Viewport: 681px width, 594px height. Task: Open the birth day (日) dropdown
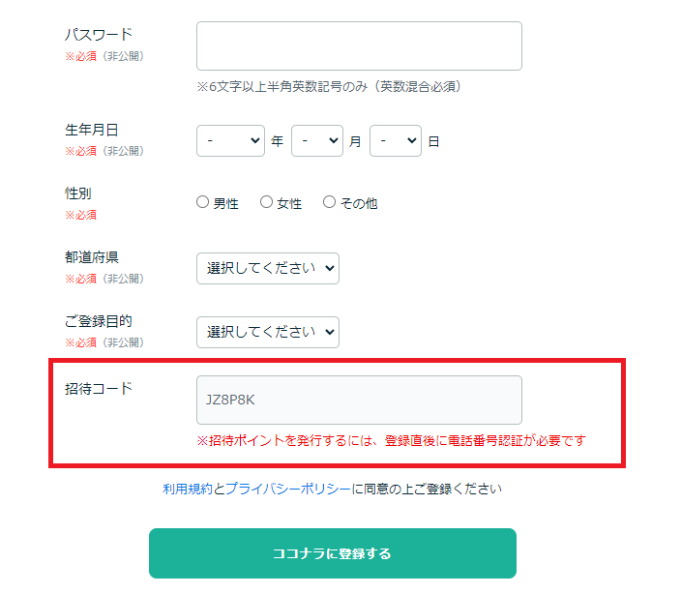coord(396,140)
